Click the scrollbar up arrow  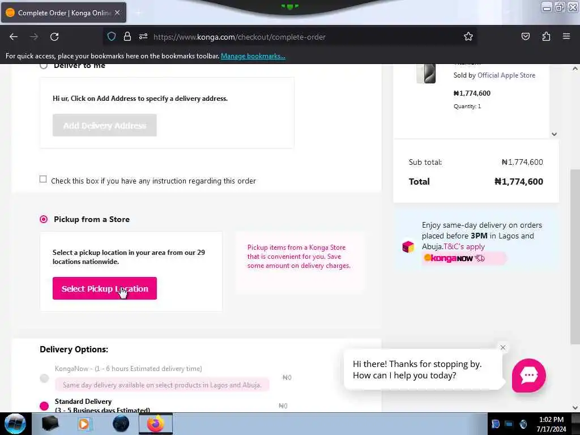coord(575,69)
